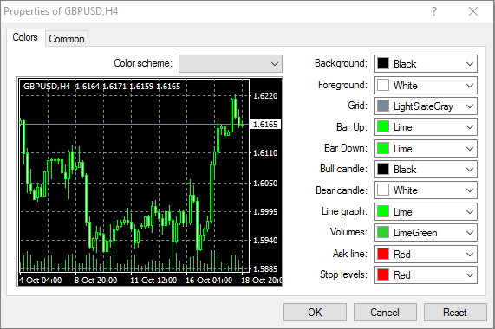
Task: Click the GBPUSD chart preview
Action: coord(150,182)
